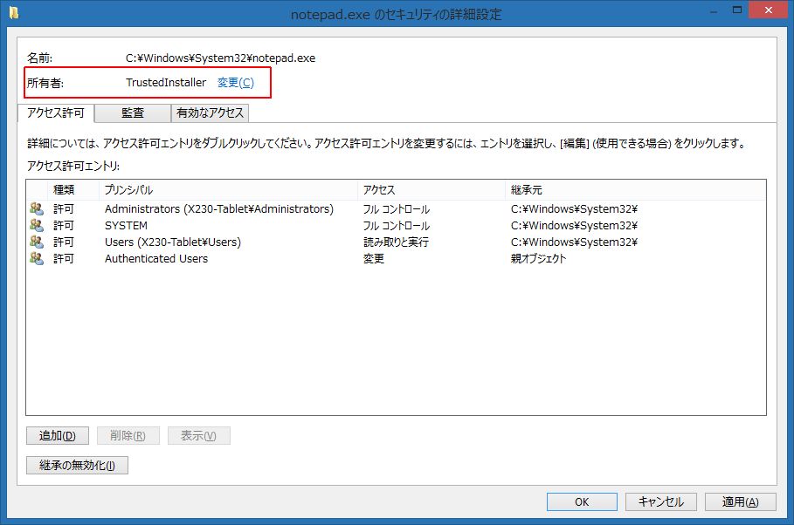Screen dimensions: 794x525
Task: Open the 有効なアクセス tab
Action: coord(211,112)
